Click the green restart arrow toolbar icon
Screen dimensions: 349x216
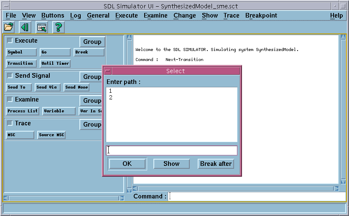coord(25,27)
